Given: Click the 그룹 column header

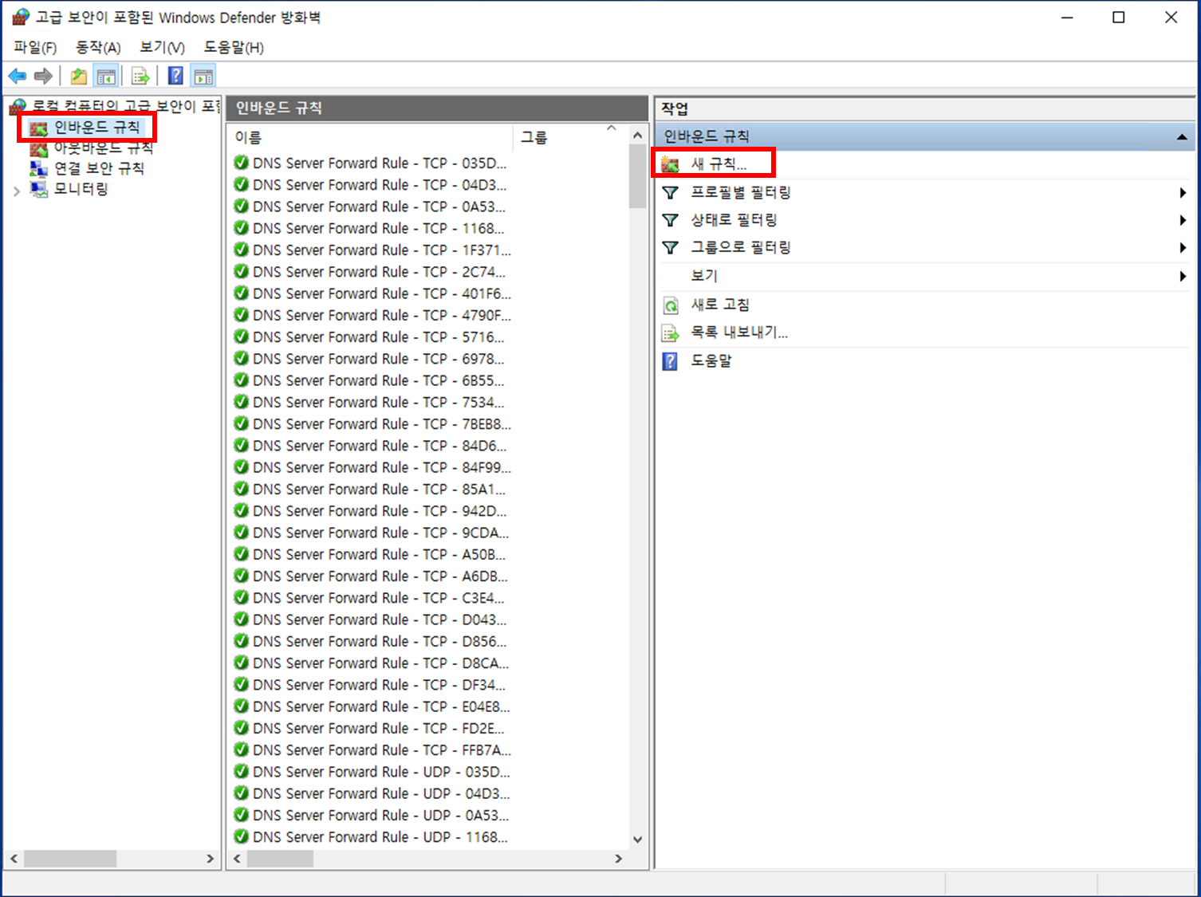Looking at the screenshot, I should point(569,137).
